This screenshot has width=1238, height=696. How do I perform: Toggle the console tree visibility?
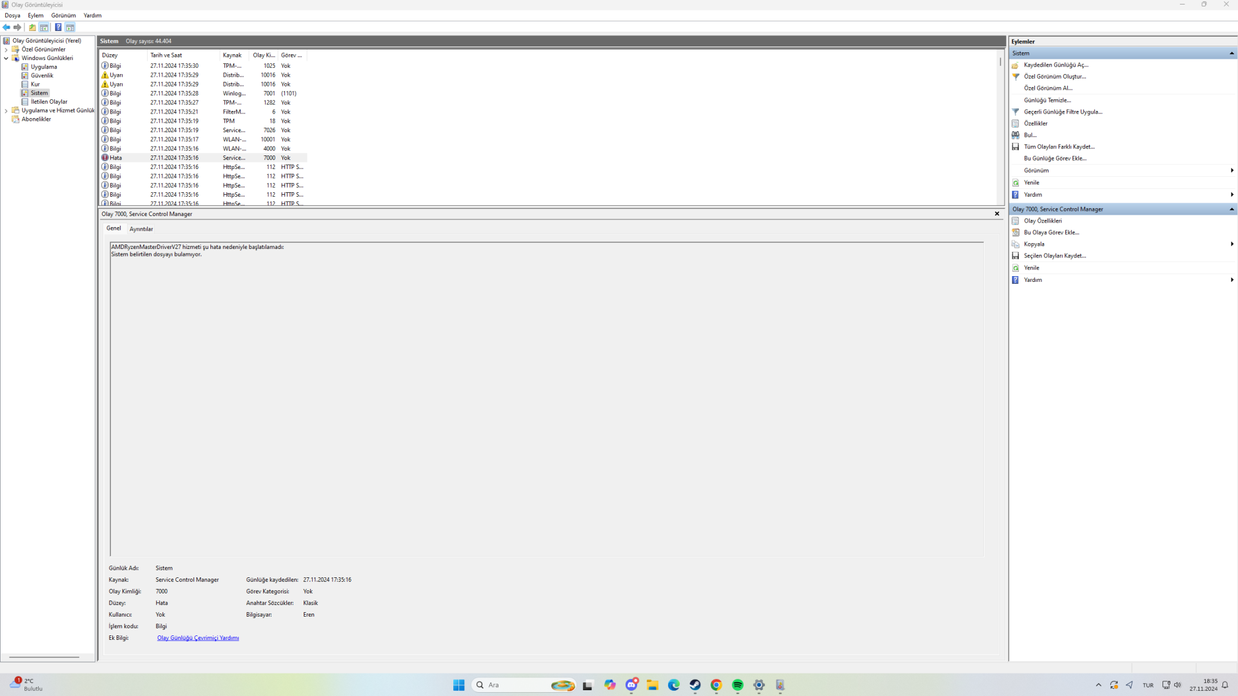pos(44,27)
